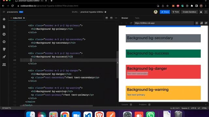This screenshot has width=209, height=117.
Task: Reload the Chrome page
Action: pyautogui.click(x=12, y=6)
